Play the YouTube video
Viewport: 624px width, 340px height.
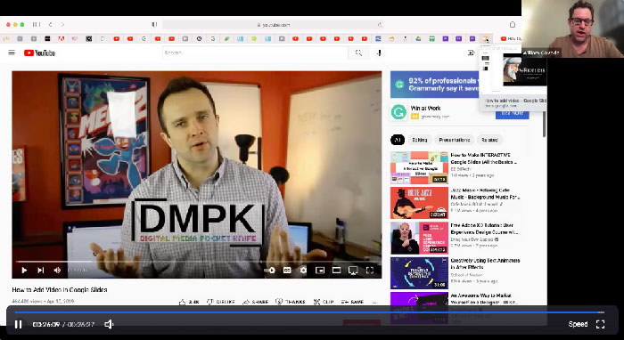pos(24,270)
